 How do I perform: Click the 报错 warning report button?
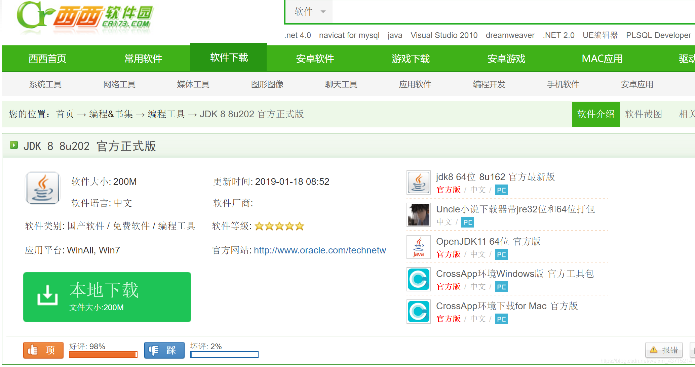(664, 350)
